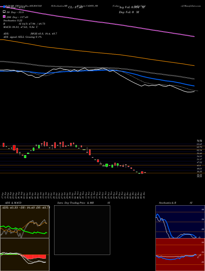Click the RSI 14/5 value '47.96 / 48.75'
This screenshot has width=205, height=271.
[36, 24]
